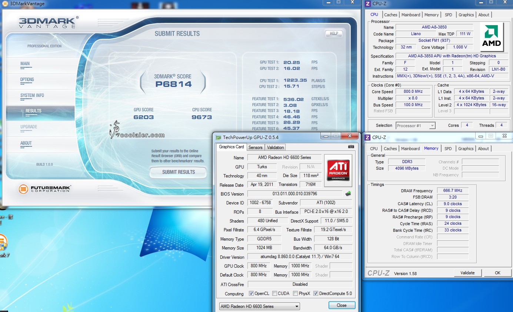Image resolution: width=513 pixels, height=312 pixels.
Task: Click the CAS# Latency value 9.0 clocks
Action: [453, 204]
